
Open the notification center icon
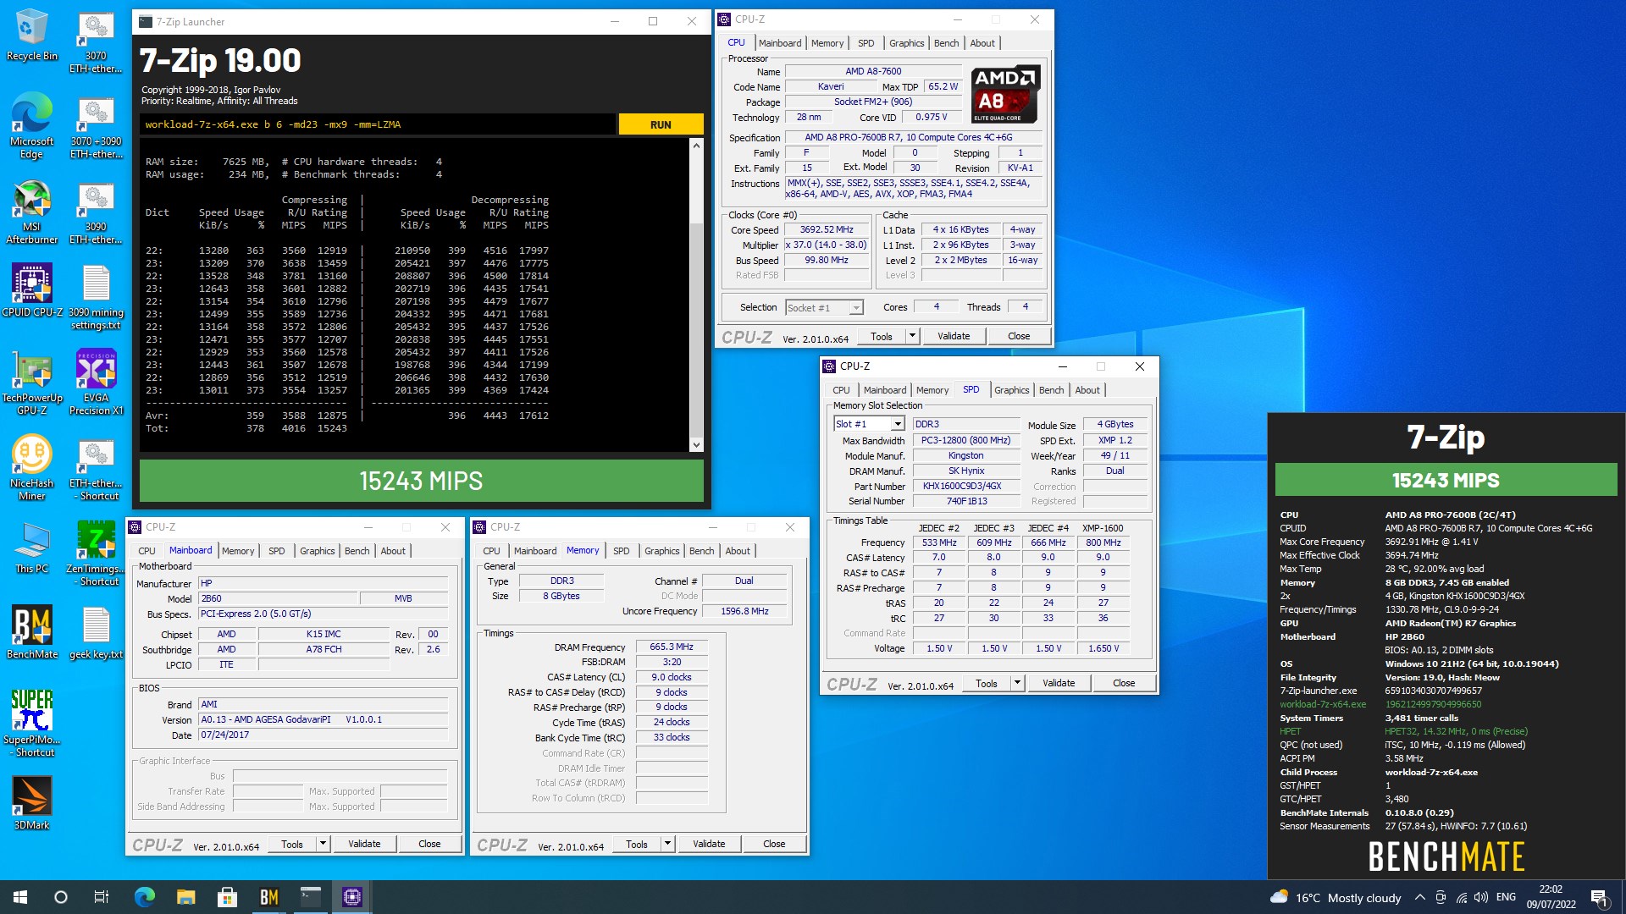[1600, 897]
